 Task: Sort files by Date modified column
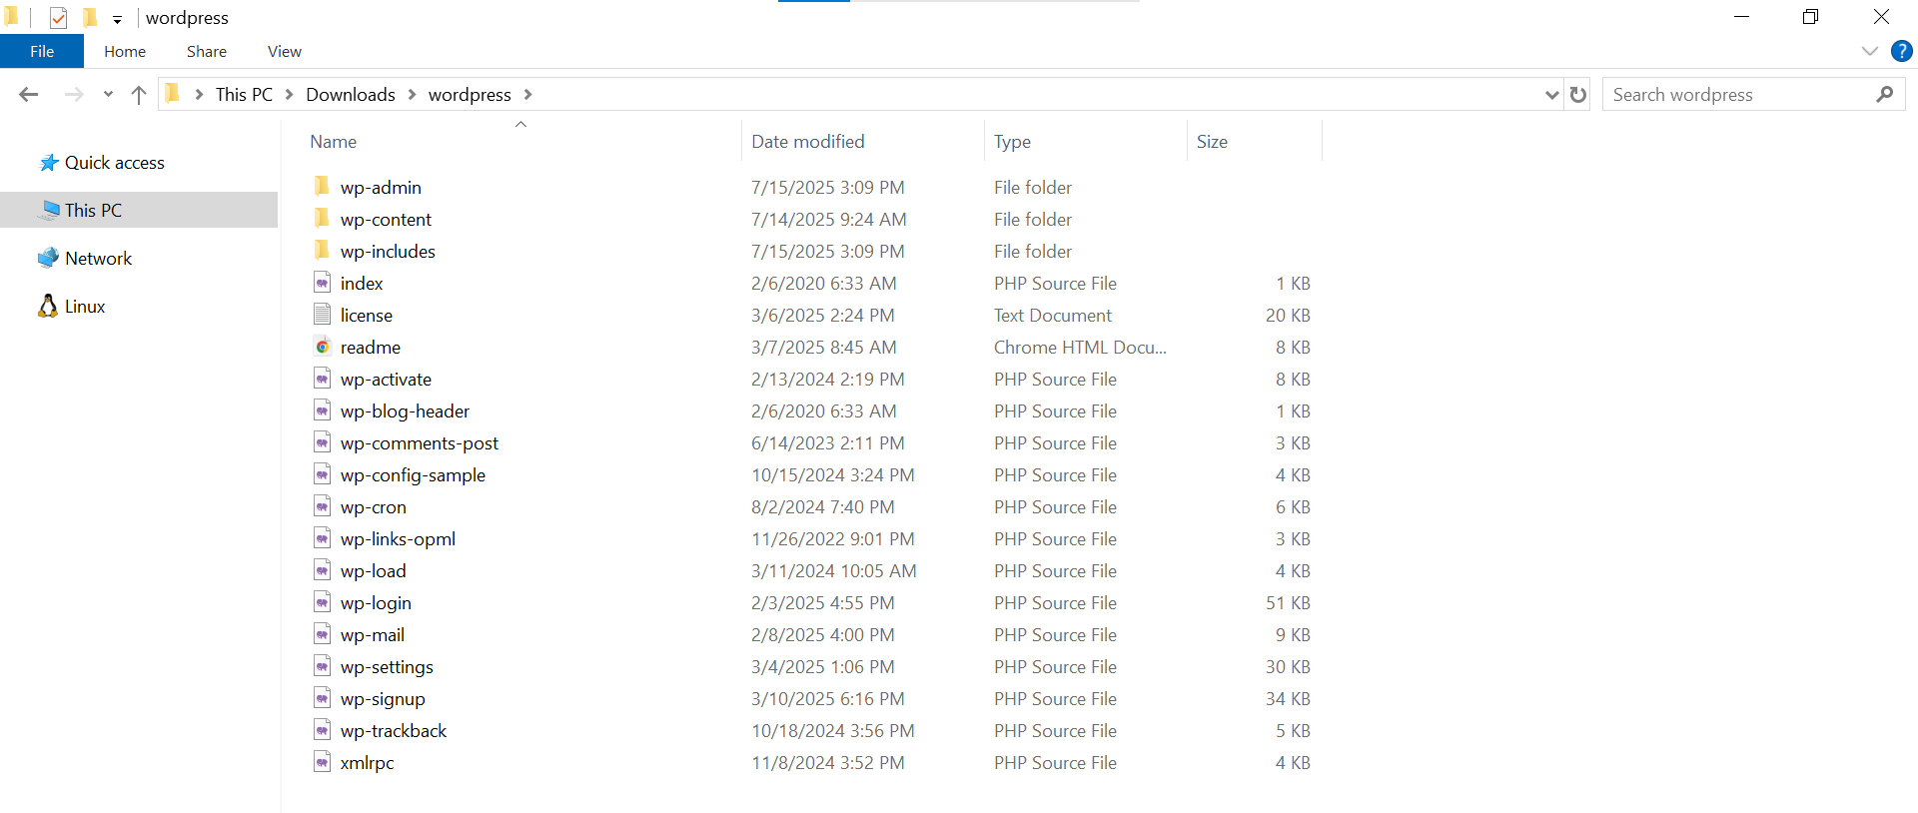[807, 142]
